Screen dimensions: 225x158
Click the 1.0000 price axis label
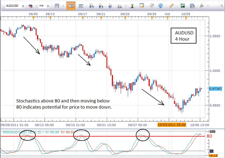(x=215, y=71)
